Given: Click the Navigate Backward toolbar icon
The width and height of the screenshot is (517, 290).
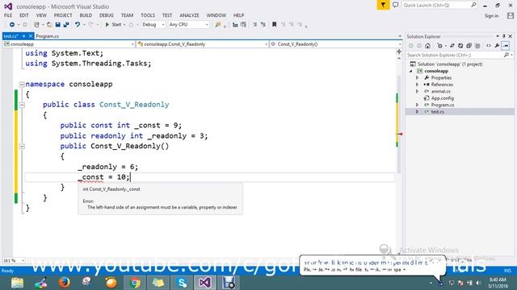Looking at the screenshot, I should [12, 25].
